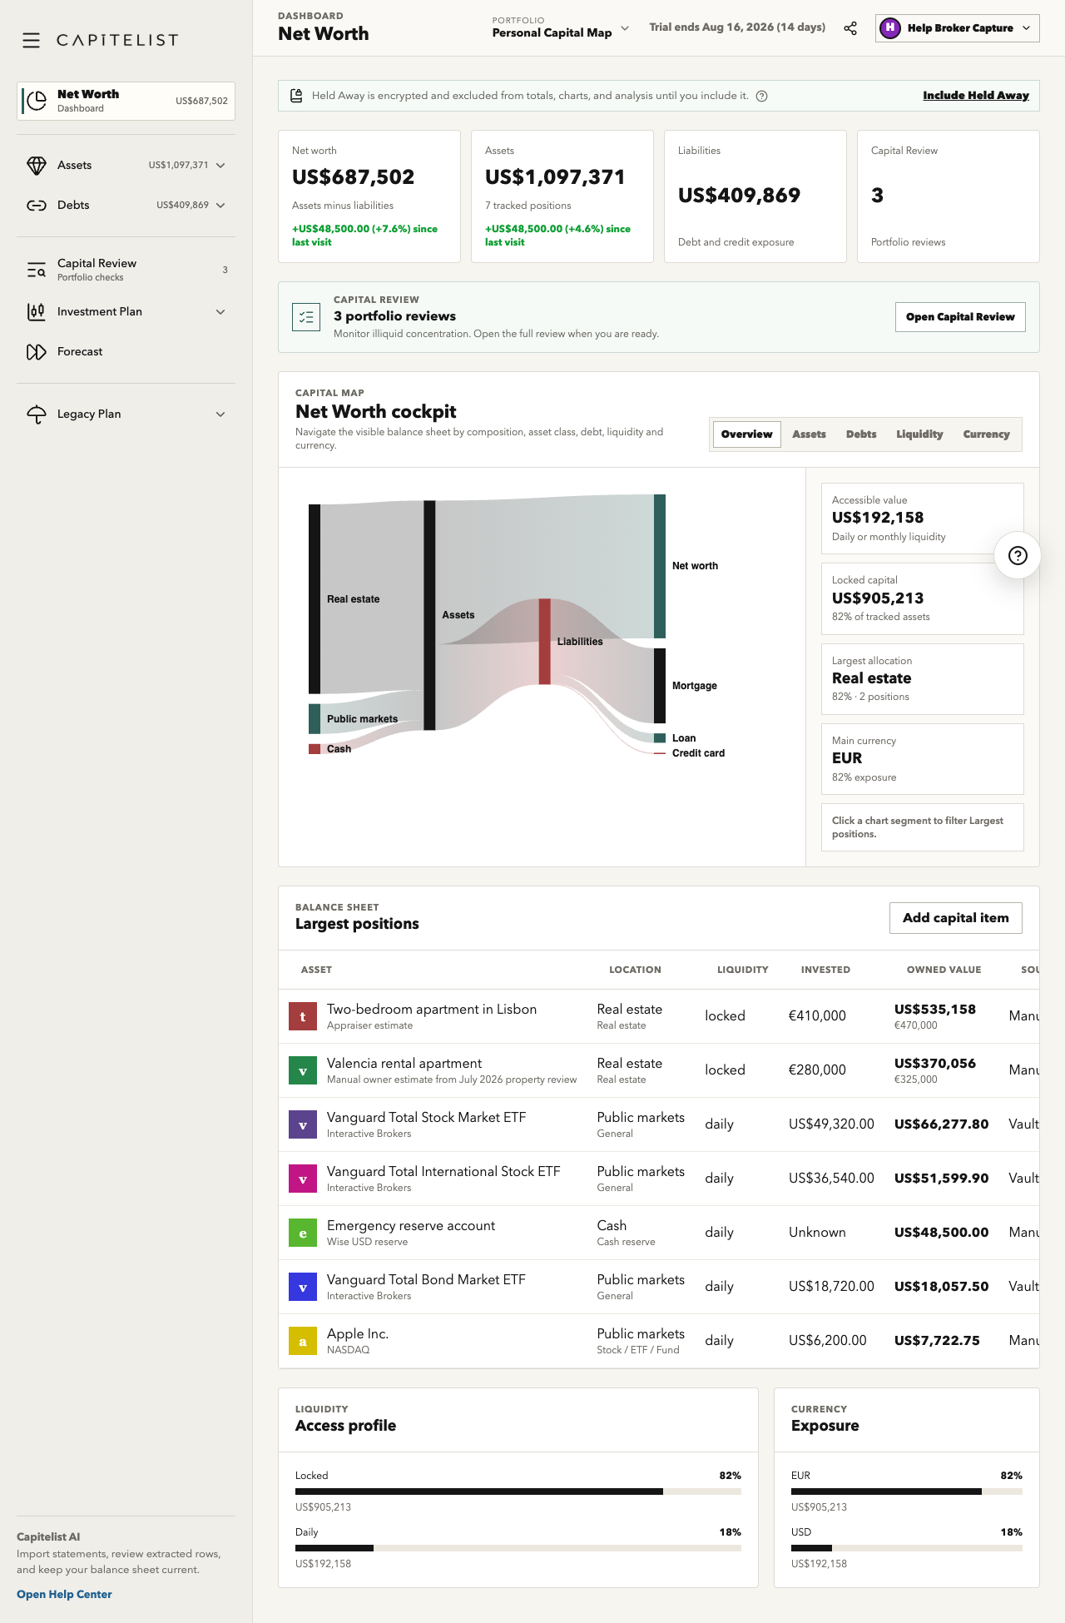Click the Forecast fast-forward icon
Screen dimensions: 1065x1623
coord(37,352)
